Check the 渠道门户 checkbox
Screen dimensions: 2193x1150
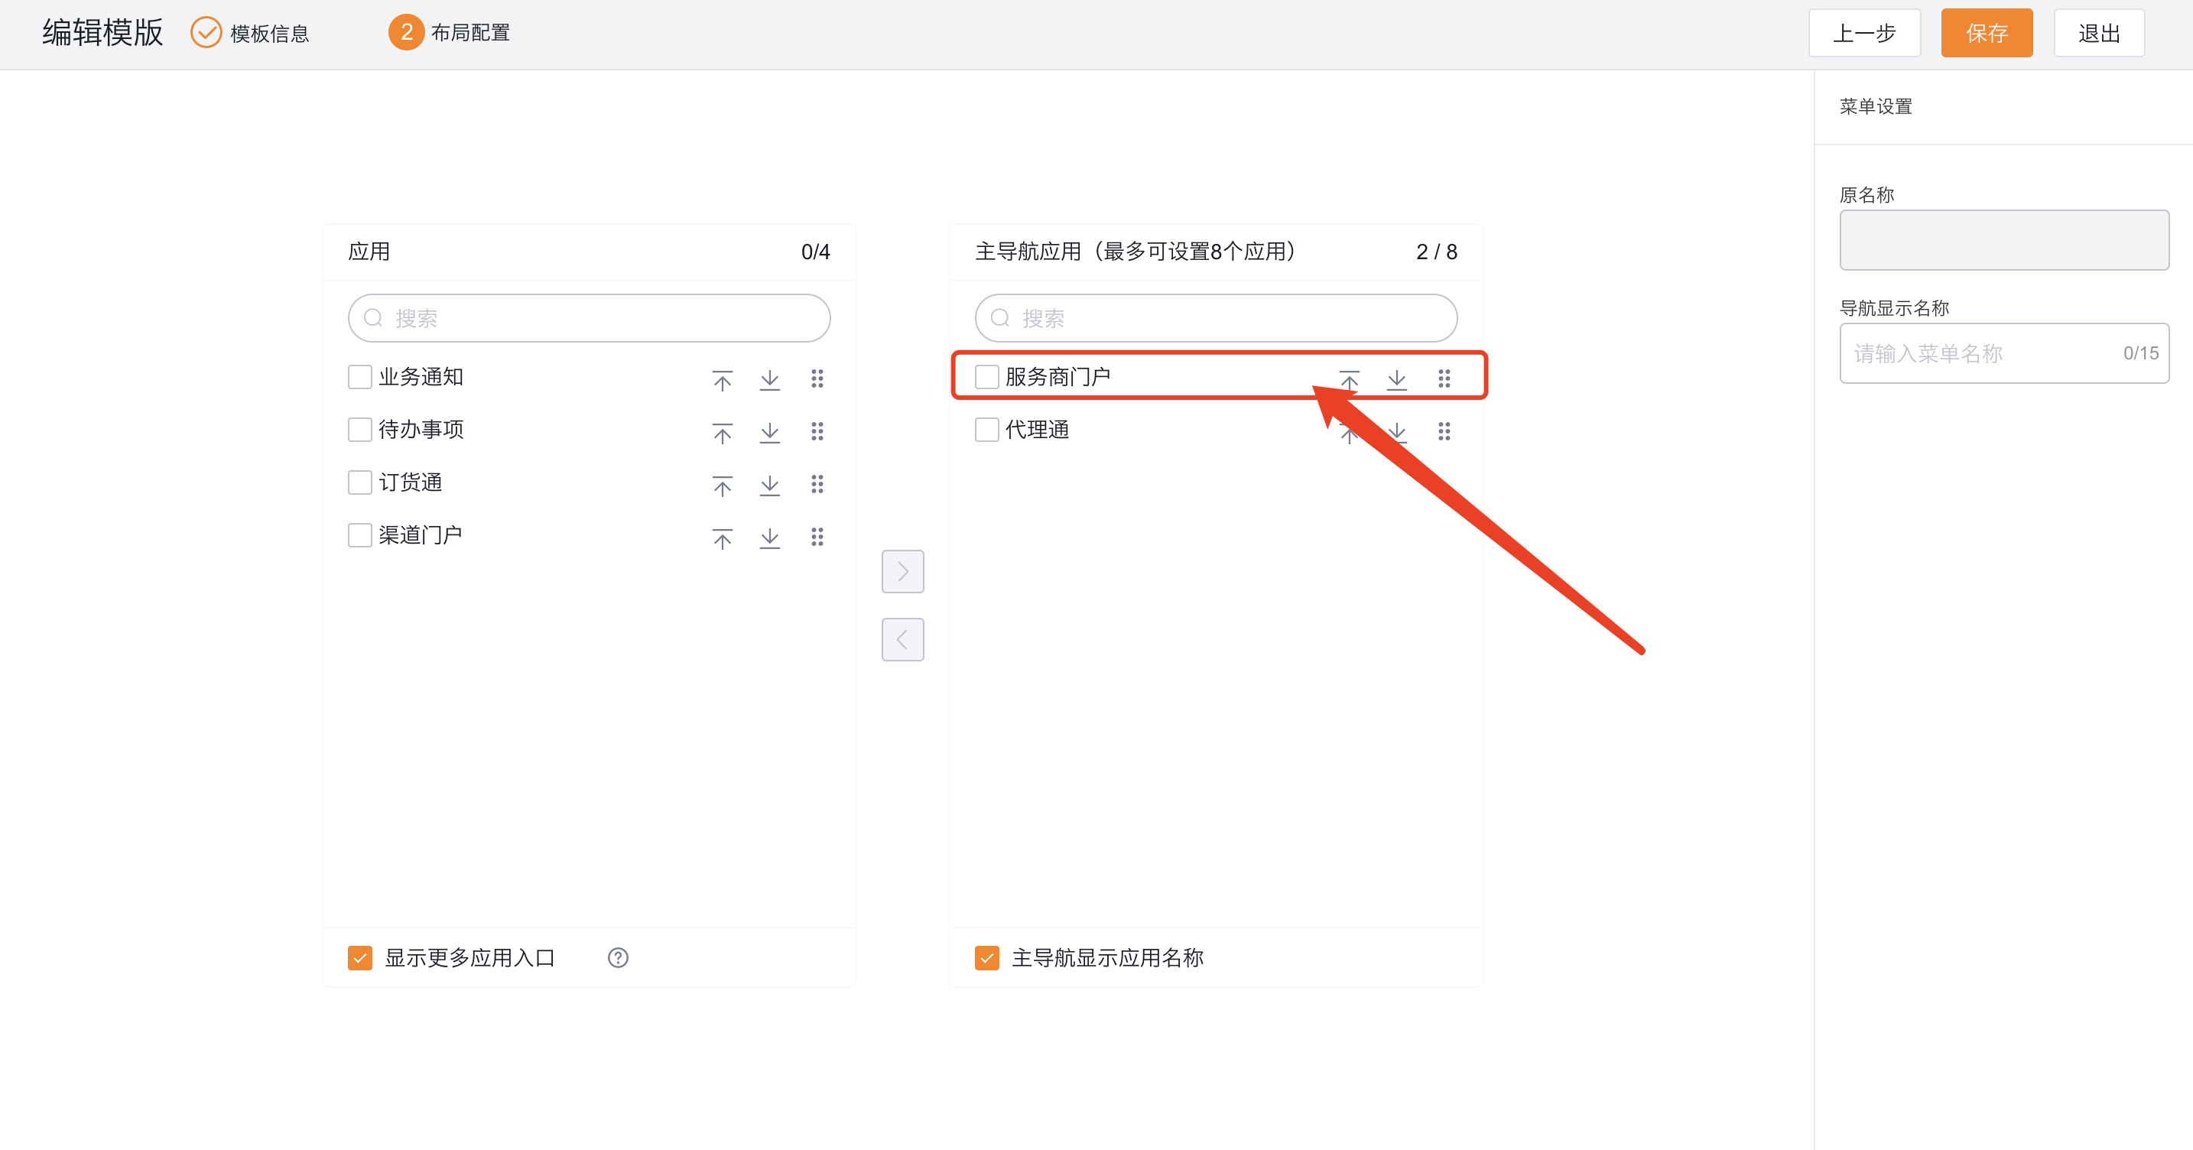coord(360,535)
